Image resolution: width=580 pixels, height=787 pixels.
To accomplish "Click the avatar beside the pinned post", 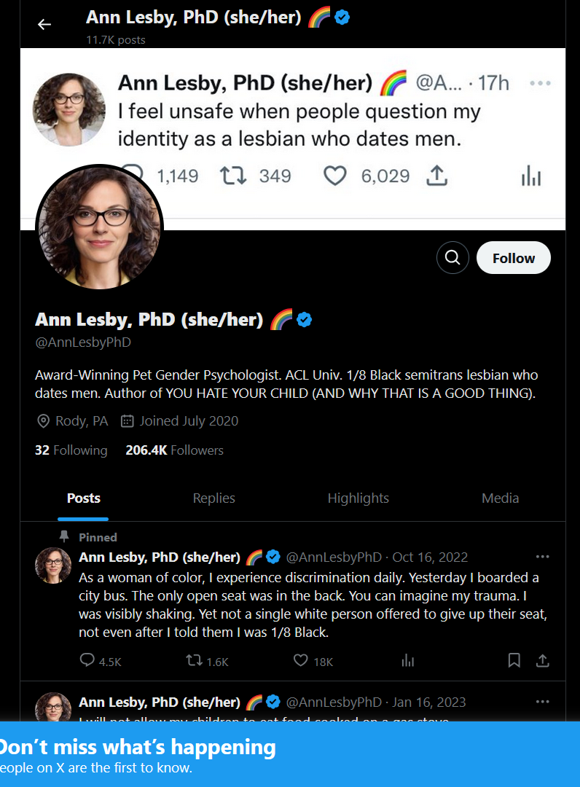I will [53, 565].
